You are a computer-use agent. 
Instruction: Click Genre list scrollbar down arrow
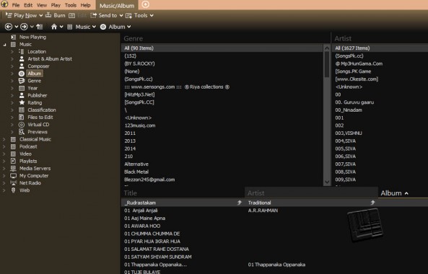pyautogui.click(x=327, y=182)
